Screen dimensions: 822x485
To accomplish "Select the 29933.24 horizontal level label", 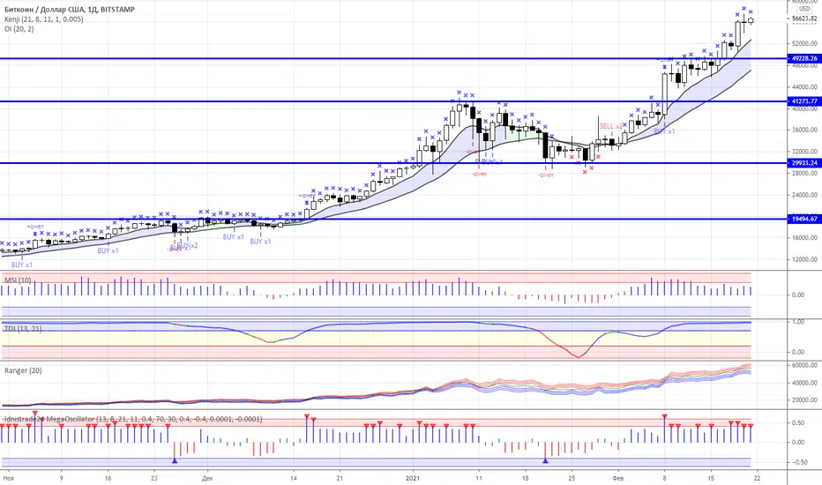I will pyautogui.click(x=804, y=163).
